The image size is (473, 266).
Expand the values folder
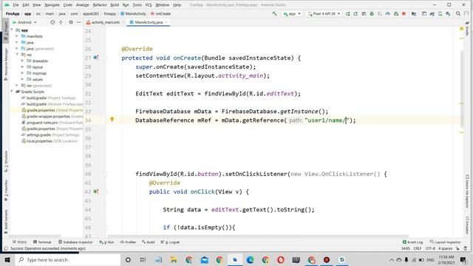click(22, 79)
